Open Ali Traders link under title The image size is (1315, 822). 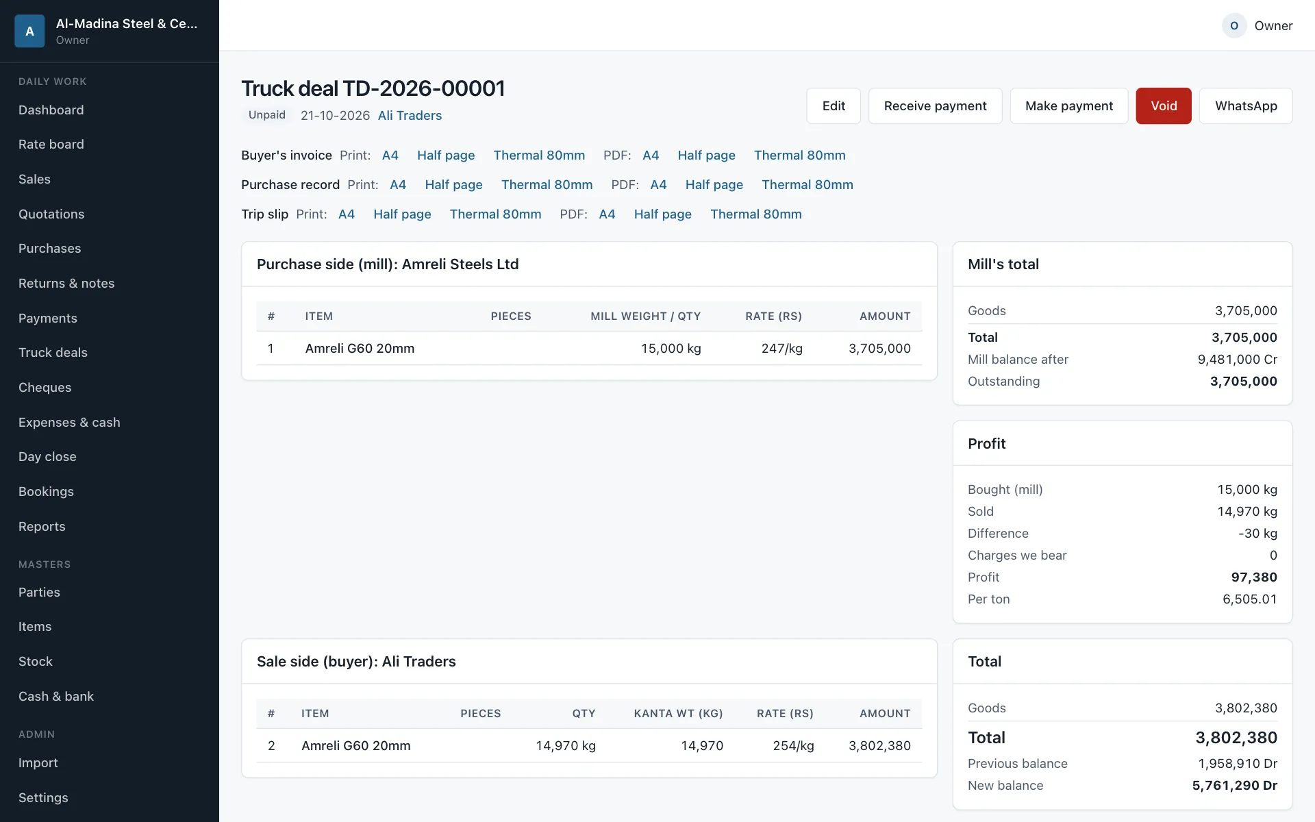point(410,116)
